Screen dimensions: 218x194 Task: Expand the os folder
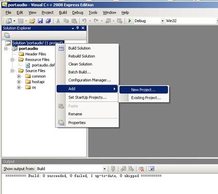[19, 87]
